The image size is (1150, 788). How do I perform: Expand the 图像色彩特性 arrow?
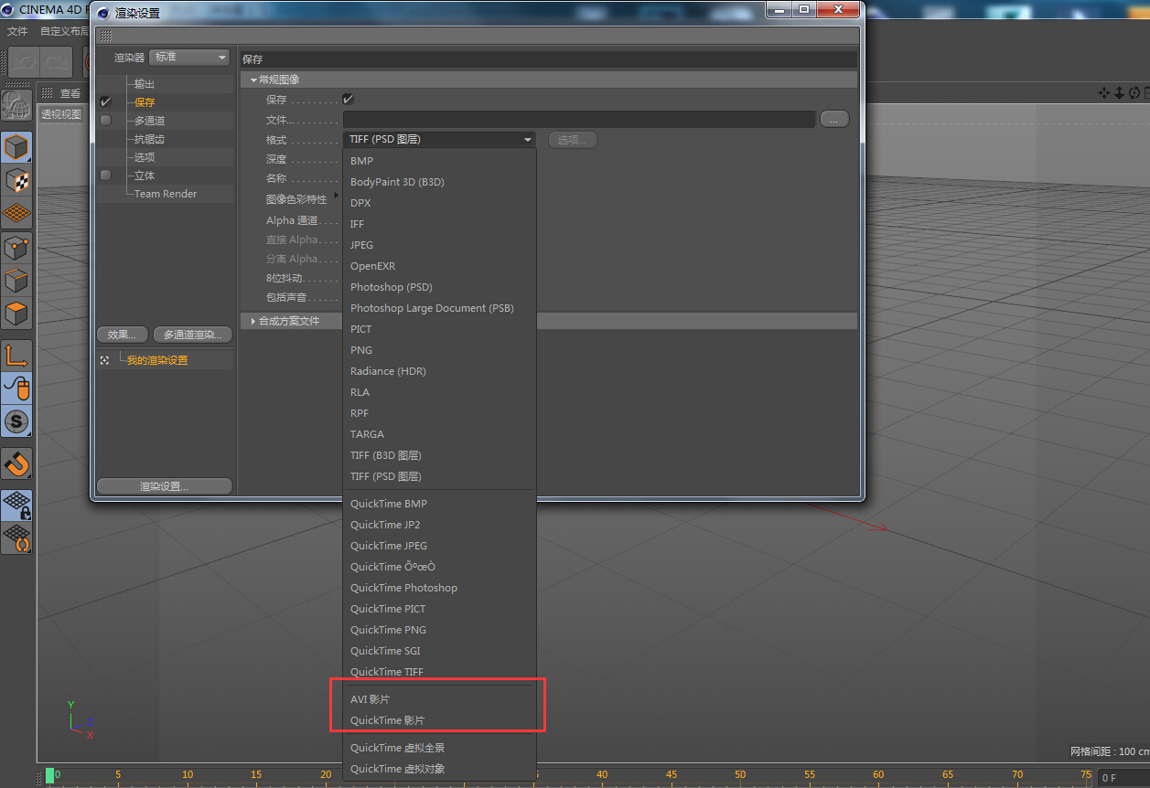[x=336, y=196]
